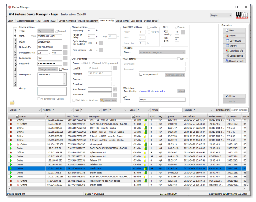The image size is (256, 202).
Task: Click the grey square beside Port route
Action: tap(115, 95)
